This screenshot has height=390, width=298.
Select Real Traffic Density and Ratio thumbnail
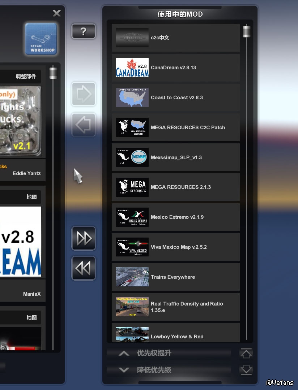pyautogui.click(x=132, y=307)
